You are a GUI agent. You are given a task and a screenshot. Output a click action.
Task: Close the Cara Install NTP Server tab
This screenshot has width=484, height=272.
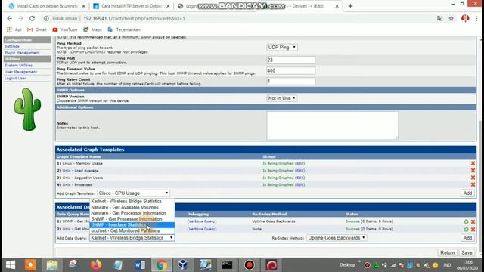coord(168,6)
